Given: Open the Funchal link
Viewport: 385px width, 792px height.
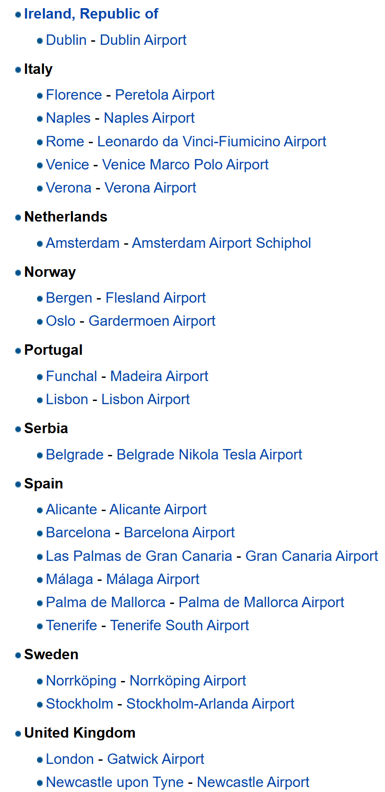Looking at the screenshot, I should click(71, 377).
